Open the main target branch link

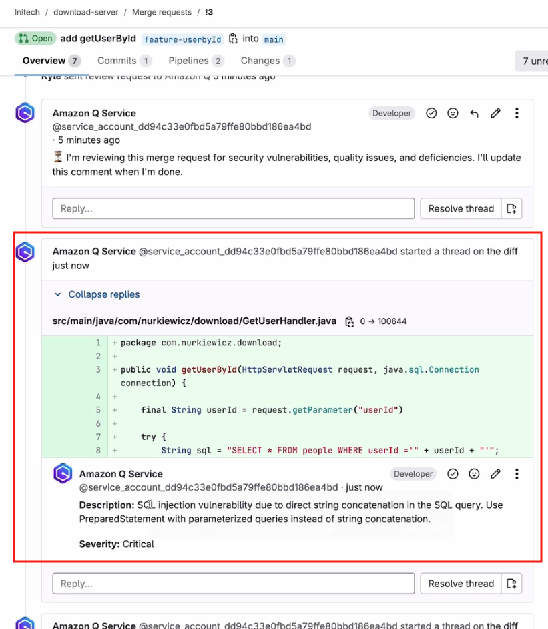(274, 39)
